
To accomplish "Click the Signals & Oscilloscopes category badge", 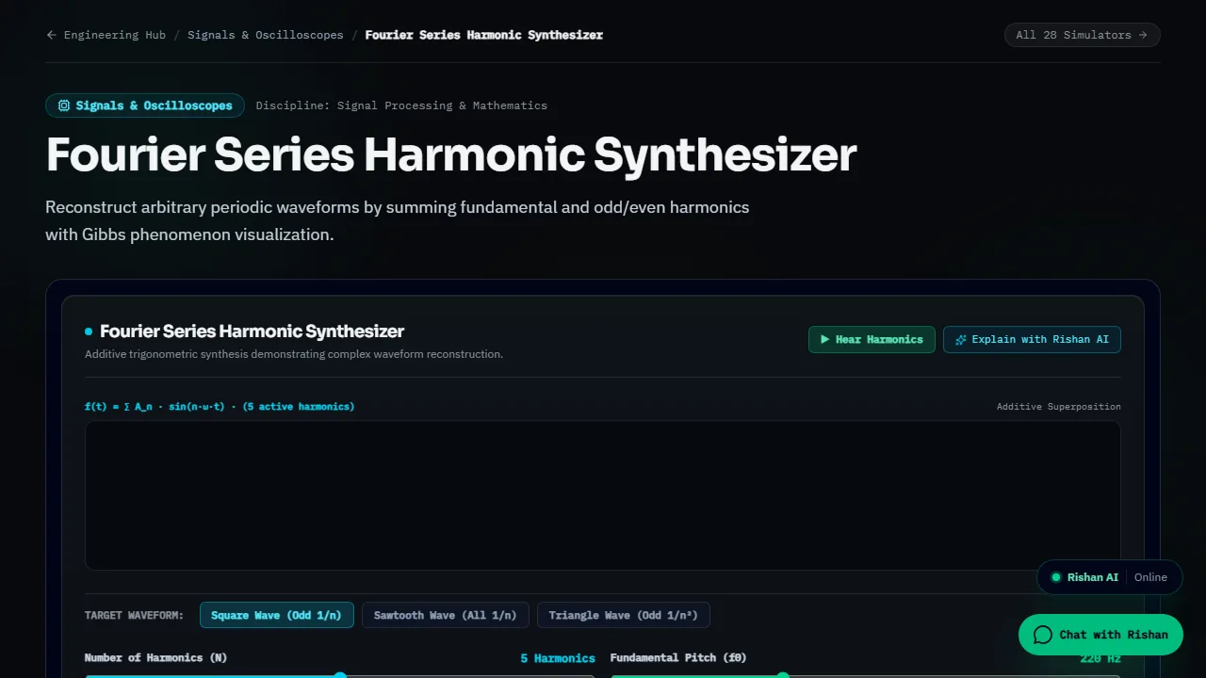I will (x=145, y=105).
